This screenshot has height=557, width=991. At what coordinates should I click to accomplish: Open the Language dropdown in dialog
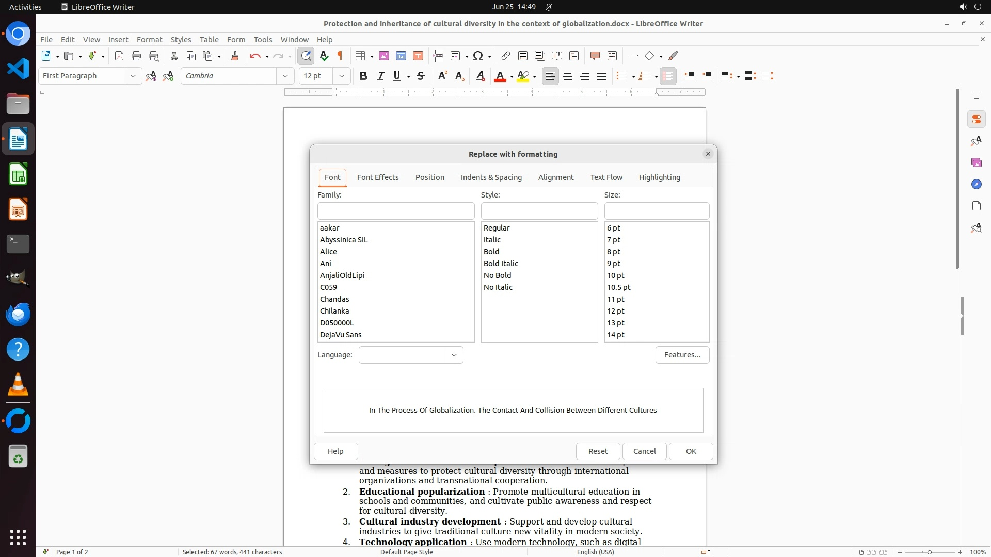point(454,355)
